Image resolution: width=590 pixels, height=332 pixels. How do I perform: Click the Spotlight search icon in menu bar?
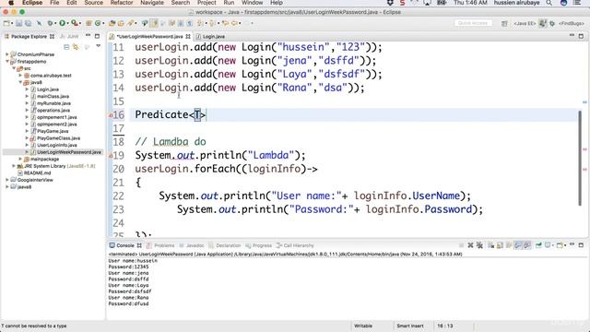549,3
